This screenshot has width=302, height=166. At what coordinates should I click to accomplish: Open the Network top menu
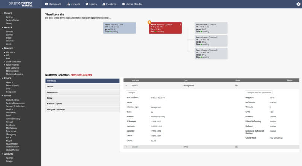[73, 4]
